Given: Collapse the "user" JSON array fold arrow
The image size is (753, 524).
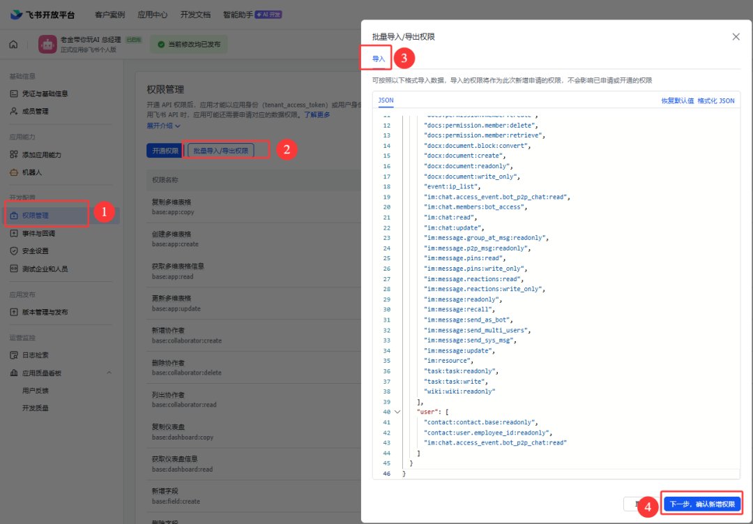Looking at the screenshot, I should pos(397,412).
